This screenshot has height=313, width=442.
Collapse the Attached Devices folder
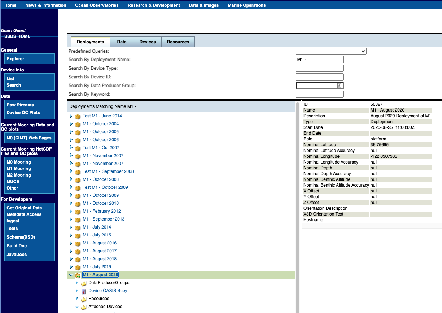click(x=77, y=307)
